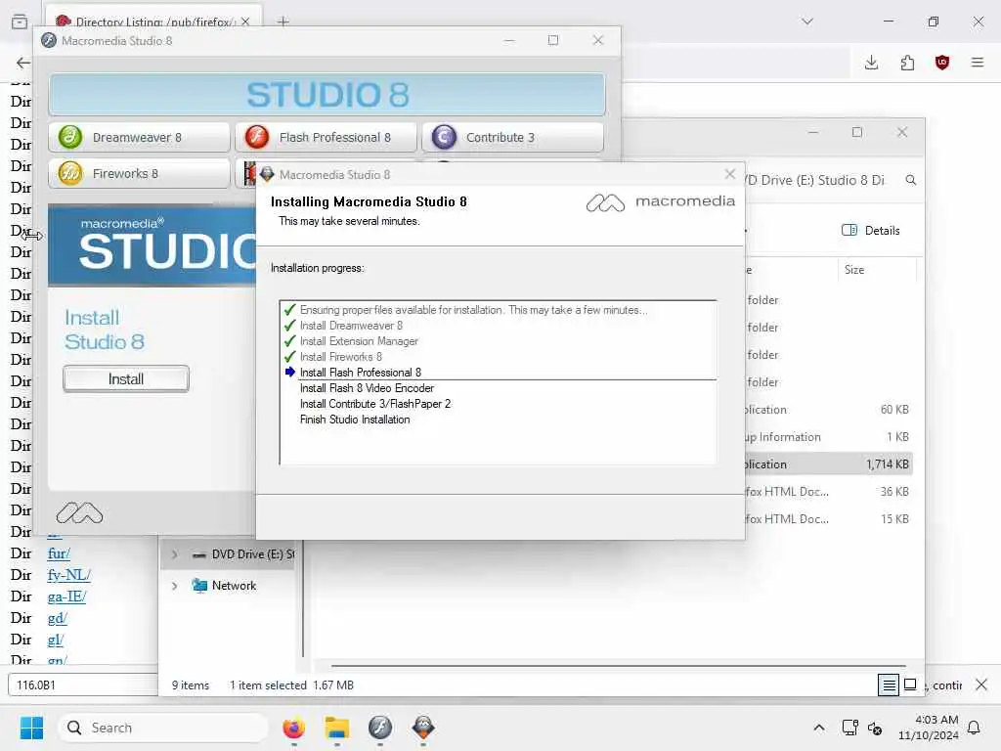Open the Windows Start menu
Screen dimensions: 1001x751
pyautogui.click(x=31, y=728)
